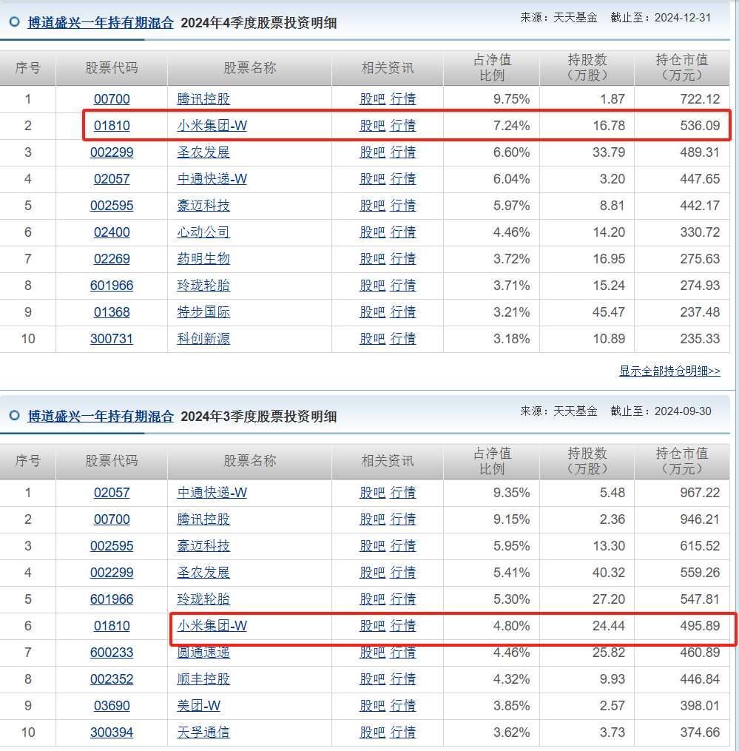Open 股吧 for 小米集团-W in Q4 table
739x751 pixels.
pyautogui.click(x=372, y=126)
